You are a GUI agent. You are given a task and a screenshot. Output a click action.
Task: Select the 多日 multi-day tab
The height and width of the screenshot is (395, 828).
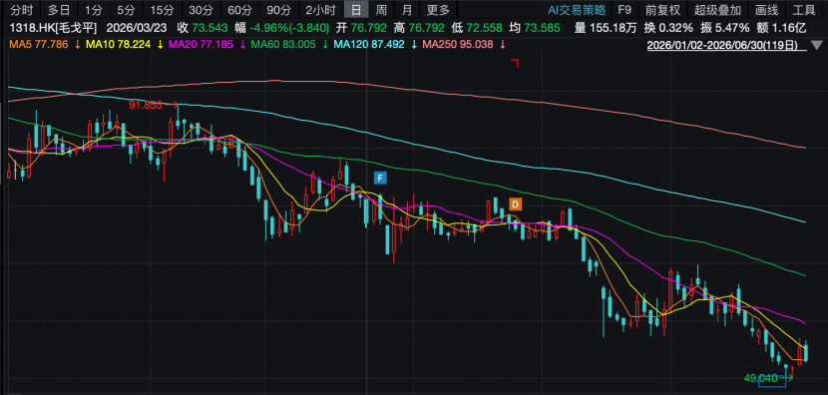point(58,9)
